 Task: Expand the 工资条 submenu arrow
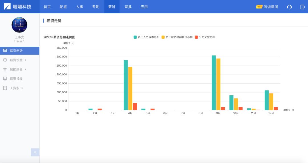22,88
